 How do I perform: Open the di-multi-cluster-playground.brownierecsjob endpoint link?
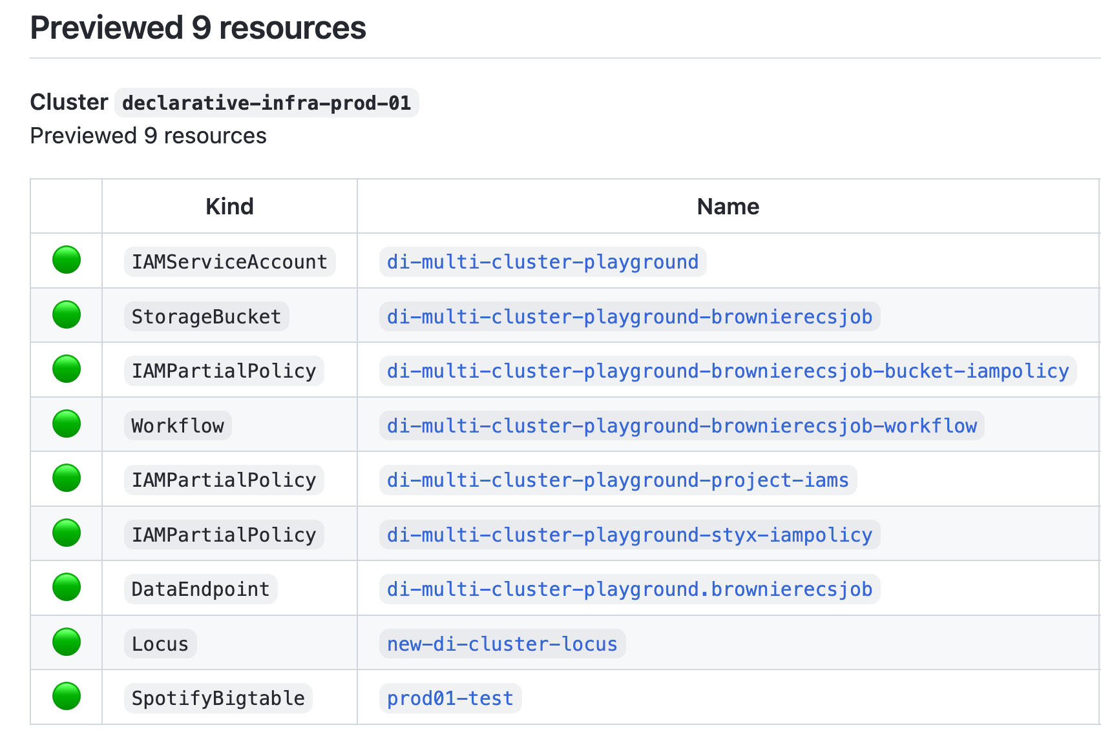[629, 589]
